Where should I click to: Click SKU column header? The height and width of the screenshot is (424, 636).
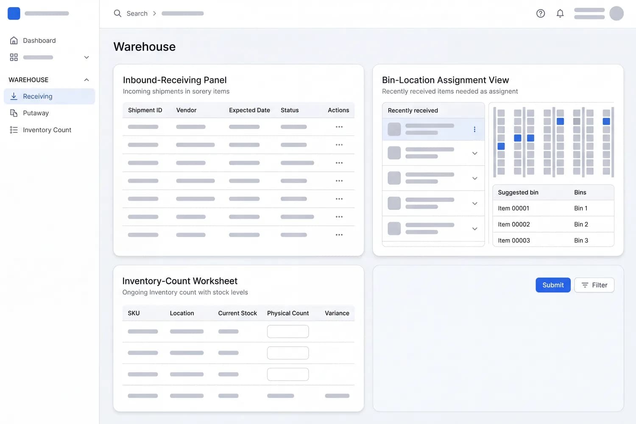(x=134, y=313)
